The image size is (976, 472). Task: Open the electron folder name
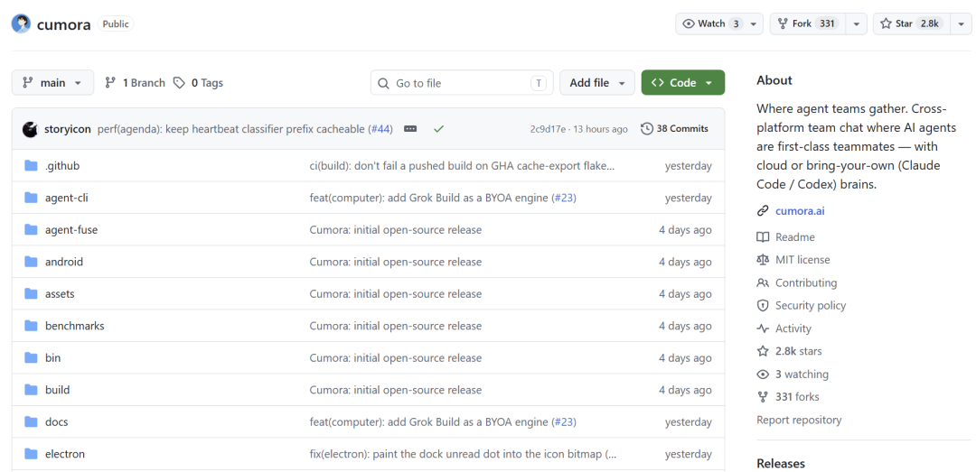[x=65, y=454]
